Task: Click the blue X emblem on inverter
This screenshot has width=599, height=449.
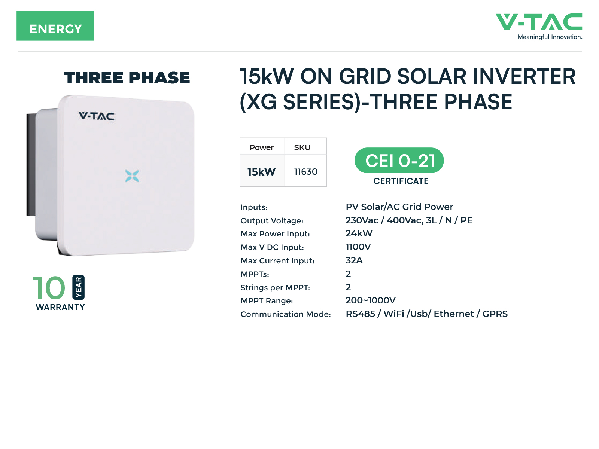Action: (132, 176)
